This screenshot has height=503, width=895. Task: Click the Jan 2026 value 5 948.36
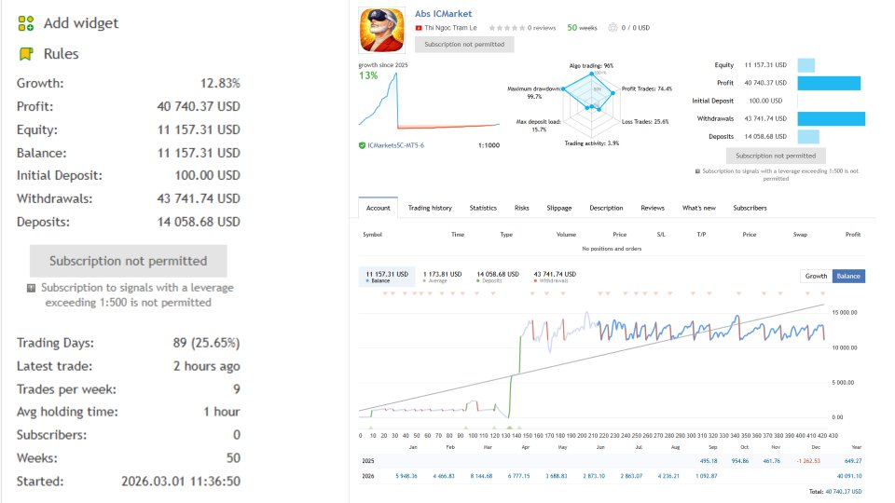click(406, 476)
